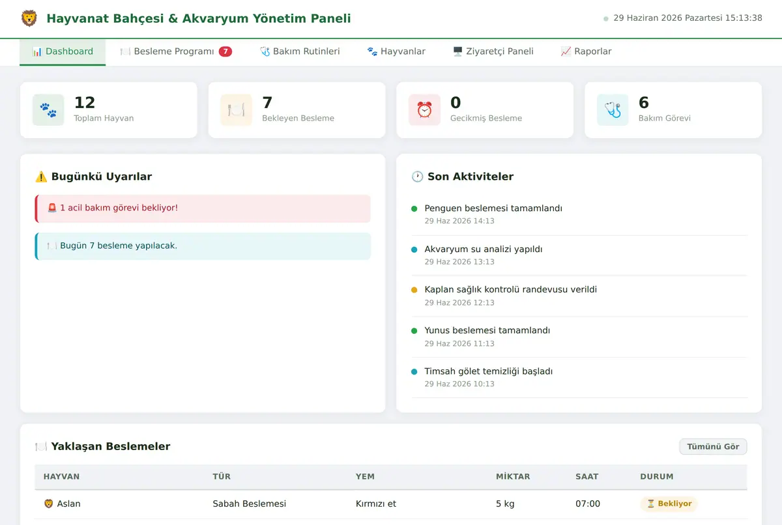The image size is (782, 525).
Task: Switch to the Besleme Programı tab
Action: click(176, 51)
